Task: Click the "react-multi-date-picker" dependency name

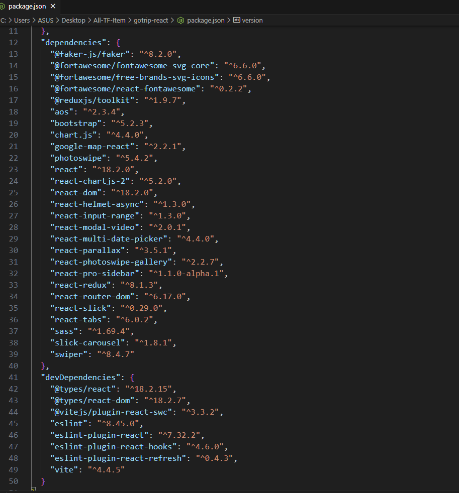Action: pyautogui.click(x=109, y=238)
